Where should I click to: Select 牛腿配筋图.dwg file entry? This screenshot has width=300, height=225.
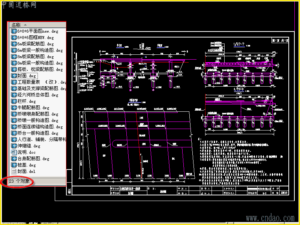(x=33, y=108)
